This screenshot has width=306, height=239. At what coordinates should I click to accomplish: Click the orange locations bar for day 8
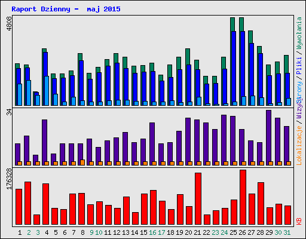pyautogui.click(x=82, y=163)
